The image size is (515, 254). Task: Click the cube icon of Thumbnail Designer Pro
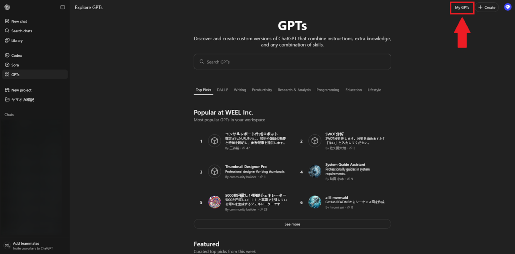pyautogui.click(x=214, y=172)
